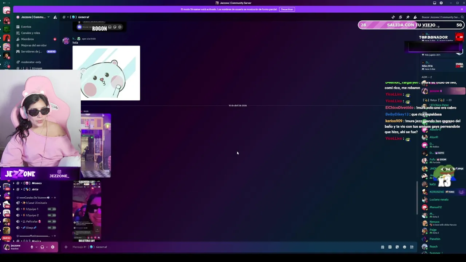Open member Aton9! in member list
Screen dimensions: 466x262
(x=442, y=137)
